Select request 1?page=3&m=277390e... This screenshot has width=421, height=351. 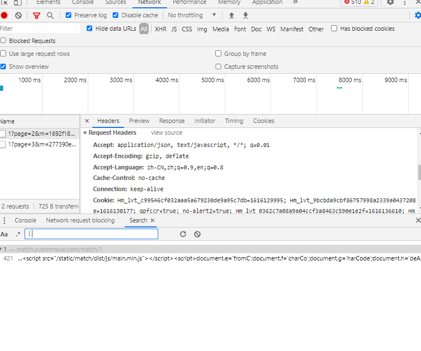click(x=40, y=144)
